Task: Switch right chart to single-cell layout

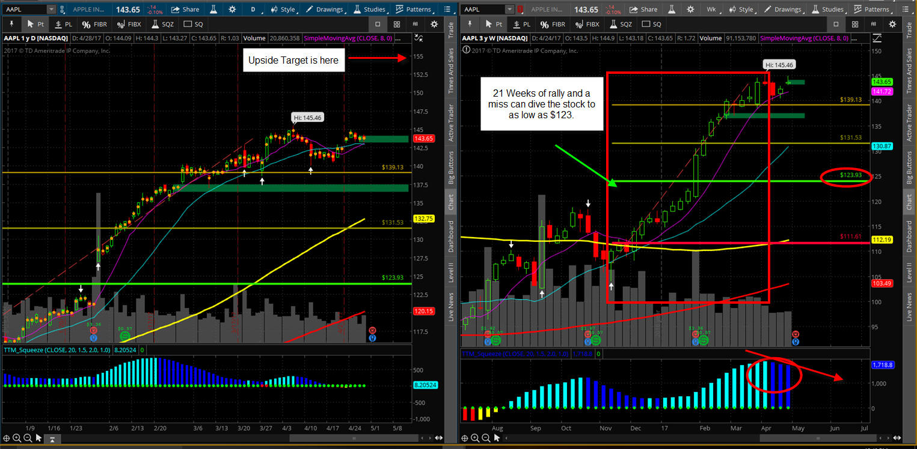Action: (x=836, y=24)
